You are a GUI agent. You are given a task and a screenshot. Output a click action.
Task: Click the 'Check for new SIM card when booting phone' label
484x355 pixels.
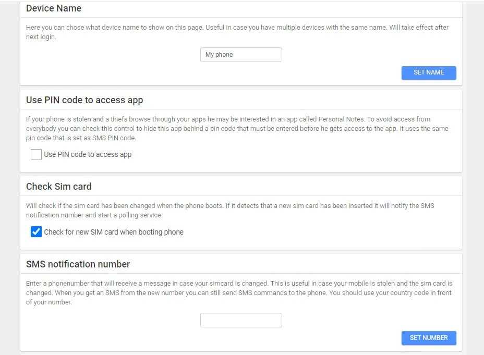(114, 232)
